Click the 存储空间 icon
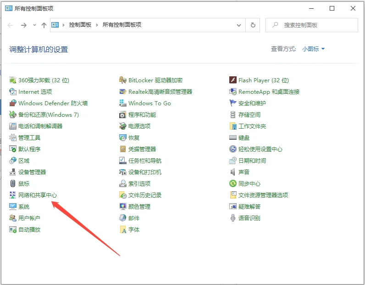Viewport: 365px width, 285px height. coord(233,114)
